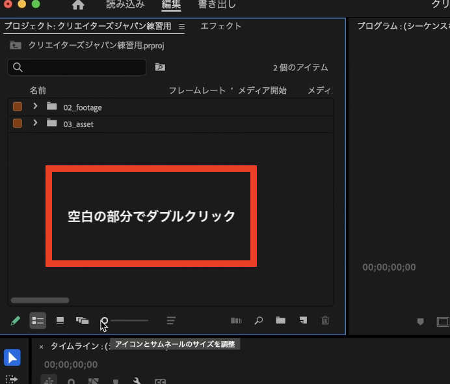Toggle project writable pencil icon
Viewport: 450px width, 384px height.
pos(16,320)
